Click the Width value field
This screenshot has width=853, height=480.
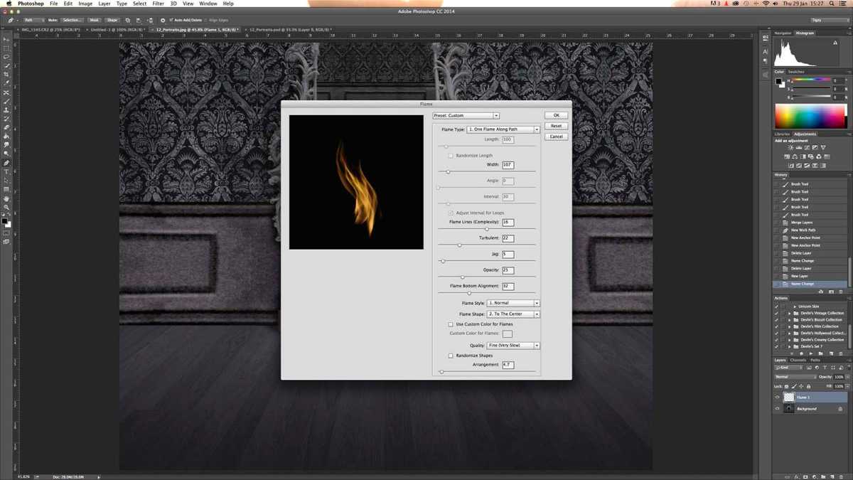click(508, 165)
